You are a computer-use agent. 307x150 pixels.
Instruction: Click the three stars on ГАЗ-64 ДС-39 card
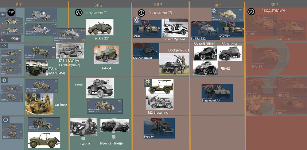pyautogui.click(x=52, y=48)
